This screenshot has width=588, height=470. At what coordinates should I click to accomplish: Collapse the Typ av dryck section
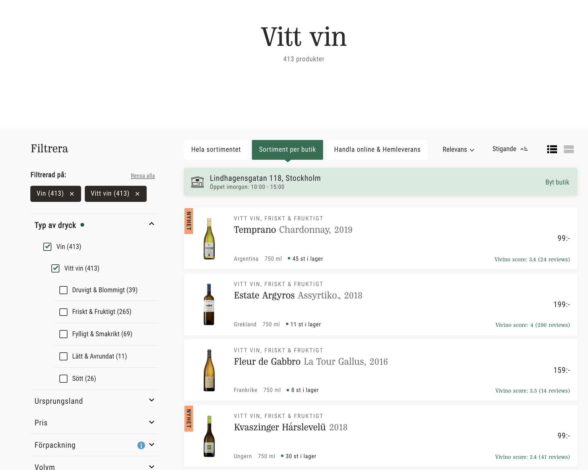[x=152, y=224]
